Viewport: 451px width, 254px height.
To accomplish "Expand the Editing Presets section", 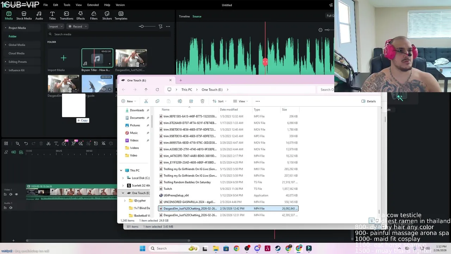I will pos(6,62).
